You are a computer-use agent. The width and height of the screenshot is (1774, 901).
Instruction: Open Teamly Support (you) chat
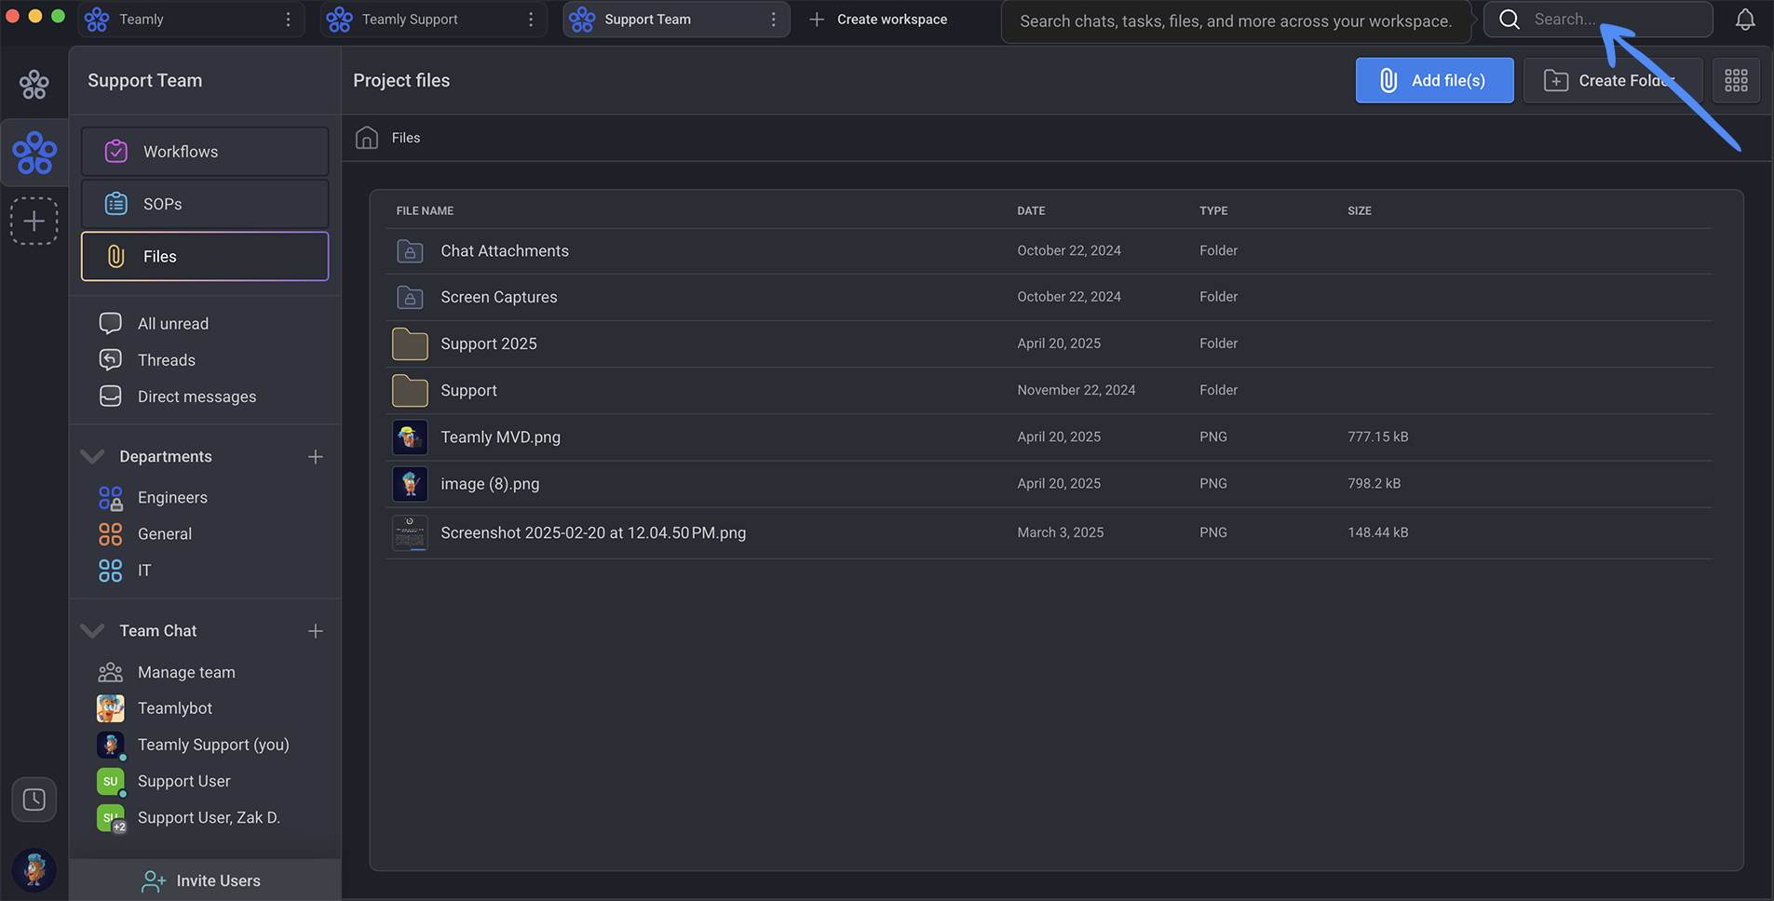213,745
